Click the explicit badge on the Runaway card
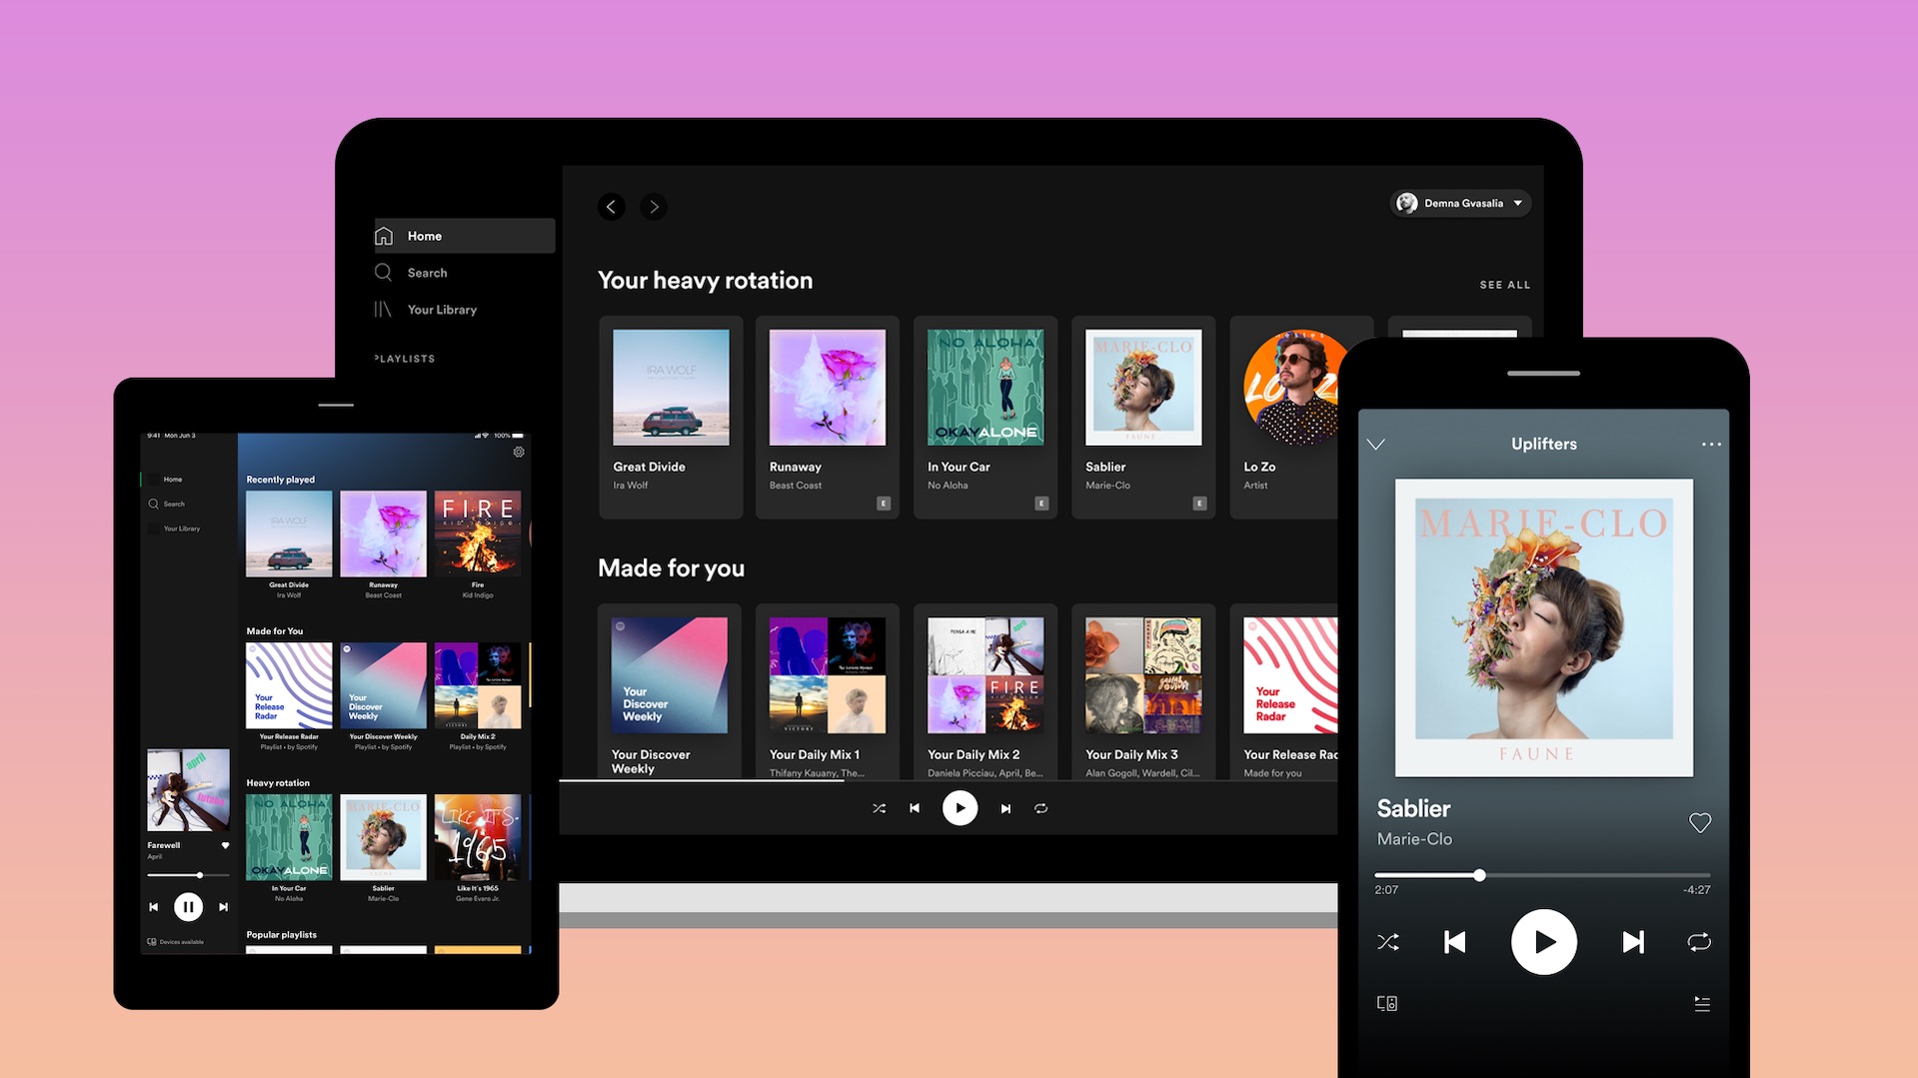The width and height of the screenshot is (1918, 1078). pyautogui.click(x=884, y=504)
